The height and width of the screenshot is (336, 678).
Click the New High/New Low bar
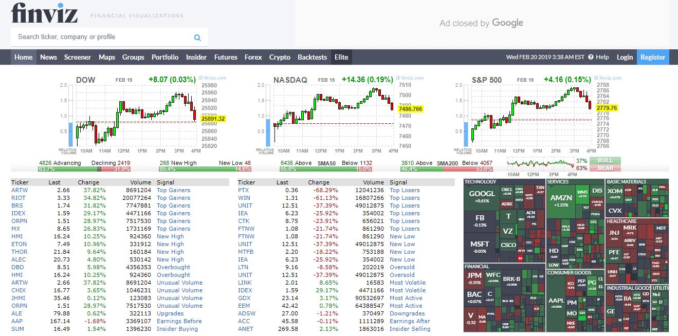[205, 169]
